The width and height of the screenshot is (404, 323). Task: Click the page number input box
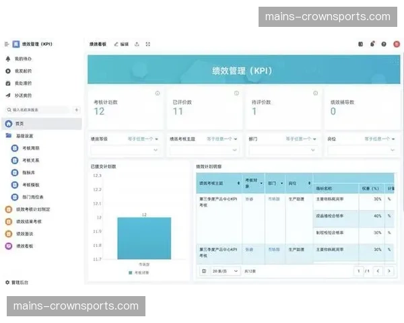(358, 271)
